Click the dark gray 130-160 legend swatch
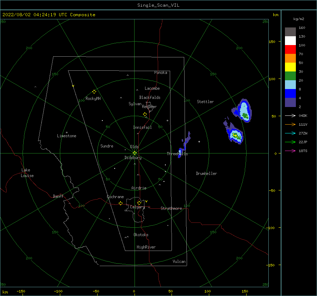Viewport: 317px width, 296px height. (x=290, y=32)
